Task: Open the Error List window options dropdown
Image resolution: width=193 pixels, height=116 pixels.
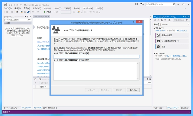Action: 145,79
